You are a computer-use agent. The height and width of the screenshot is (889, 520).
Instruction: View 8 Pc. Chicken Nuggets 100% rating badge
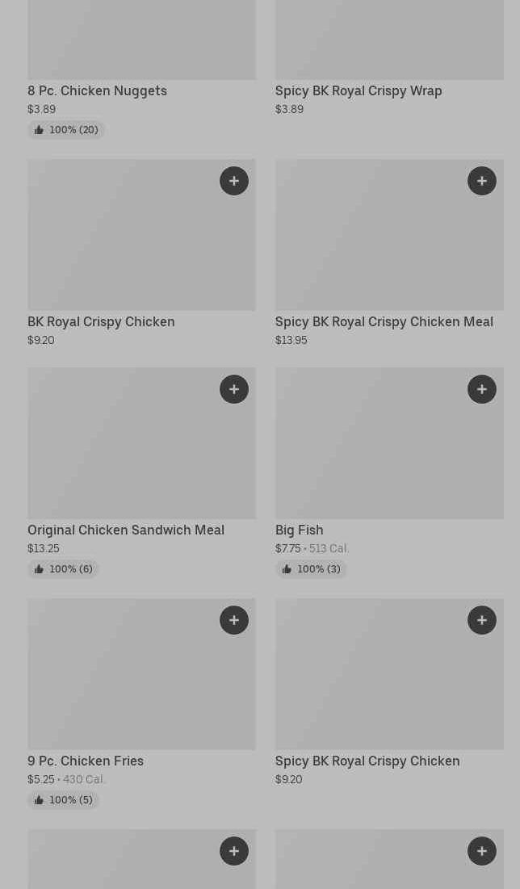coord(66,130)
